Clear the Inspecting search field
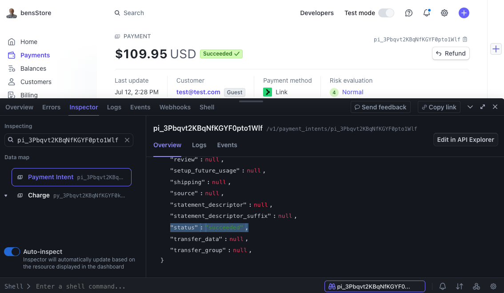 [127, 140]
